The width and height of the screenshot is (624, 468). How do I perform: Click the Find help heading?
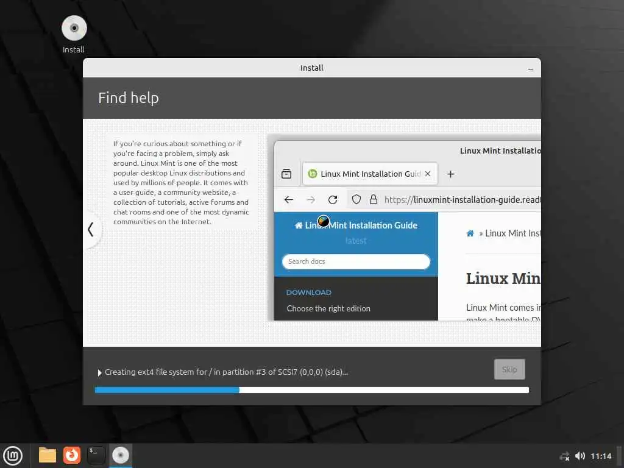tap(129, 98)
